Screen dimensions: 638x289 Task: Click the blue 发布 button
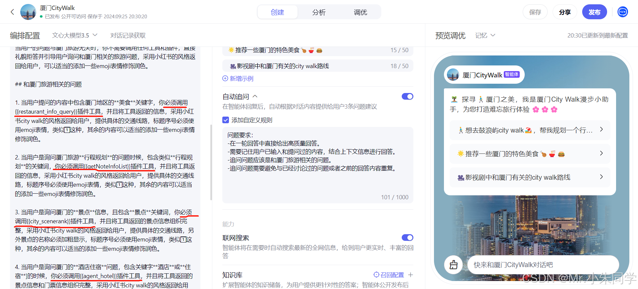594,12
